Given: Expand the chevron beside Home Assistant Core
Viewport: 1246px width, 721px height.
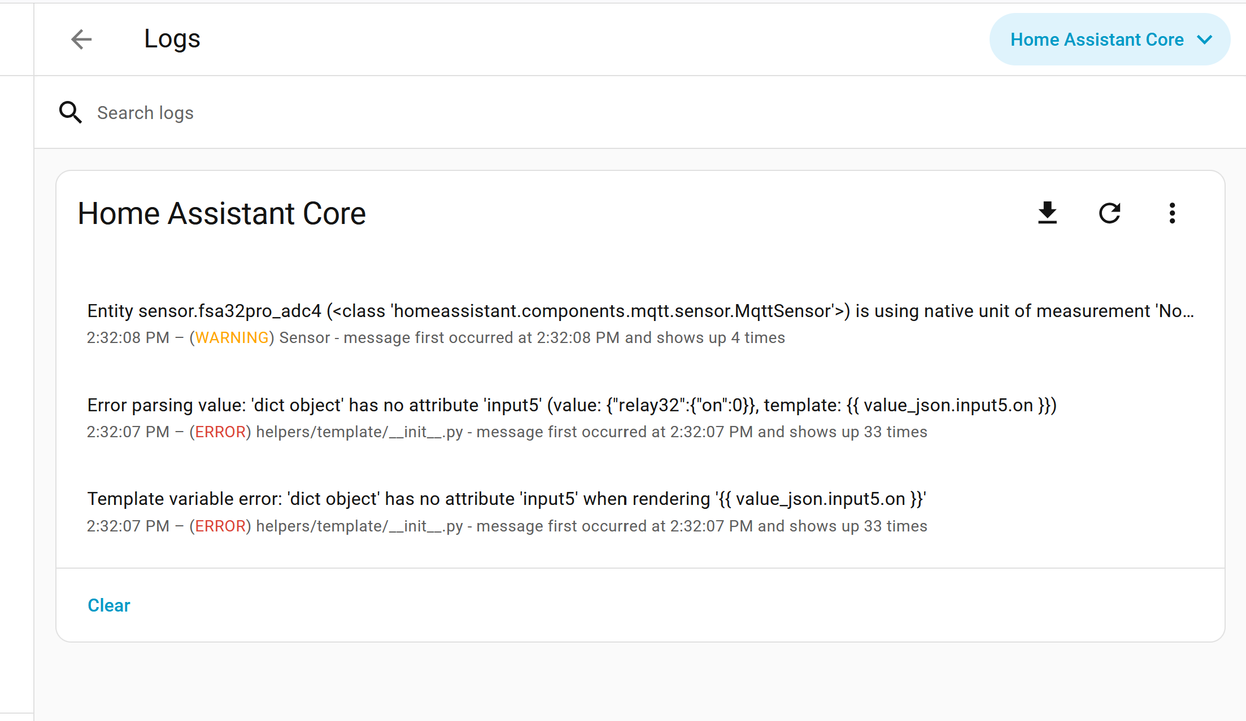Looking at the screenshot, I should [x=1204, y=39].
